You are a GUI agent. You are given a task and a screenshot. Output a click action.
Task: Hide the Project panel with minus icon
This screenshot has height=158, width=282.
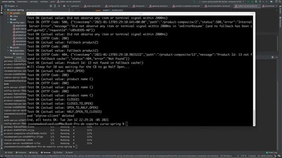click(68, 6)
